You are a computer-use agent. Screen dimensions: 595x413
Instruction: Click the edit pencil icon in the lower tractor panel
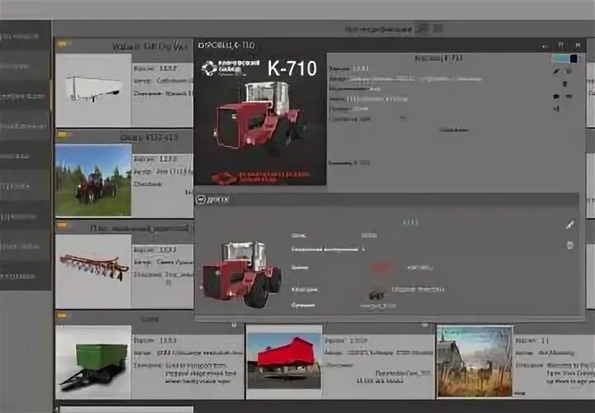[x=570, y=225]
